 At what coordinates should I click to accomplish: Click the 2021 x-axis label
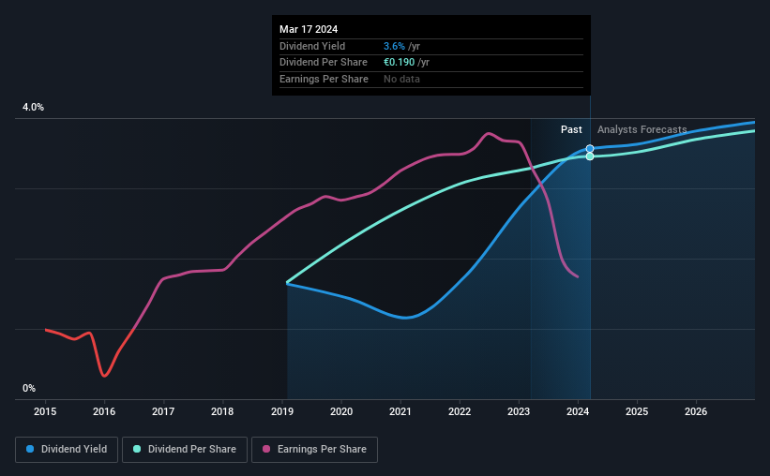[400, 411]
